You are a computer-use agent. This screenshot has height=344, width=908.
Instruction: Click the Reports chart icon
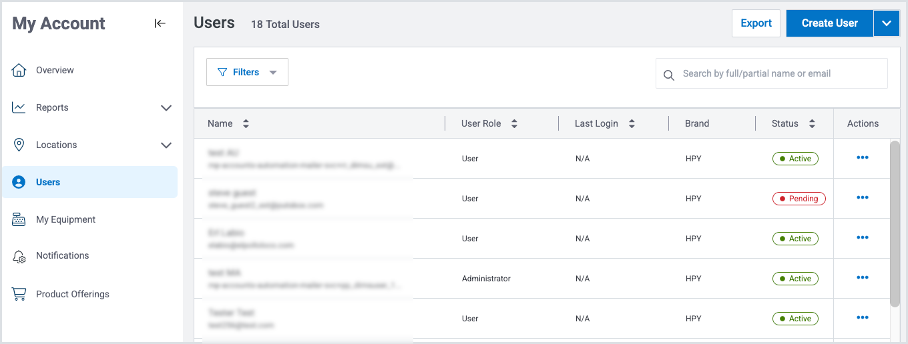pos(19,107)
